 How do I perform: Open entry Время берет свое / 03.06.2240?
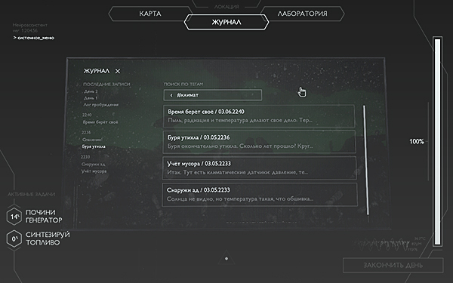tap(259, 115)
